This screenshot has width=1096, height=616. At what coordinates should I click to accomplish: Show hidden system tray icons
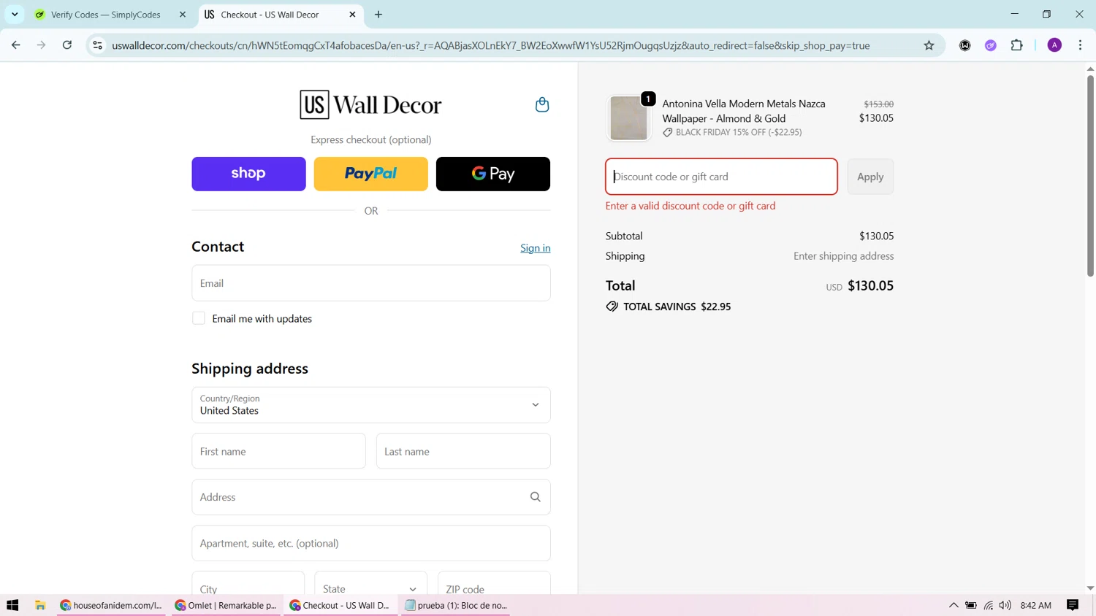point(954,605)
